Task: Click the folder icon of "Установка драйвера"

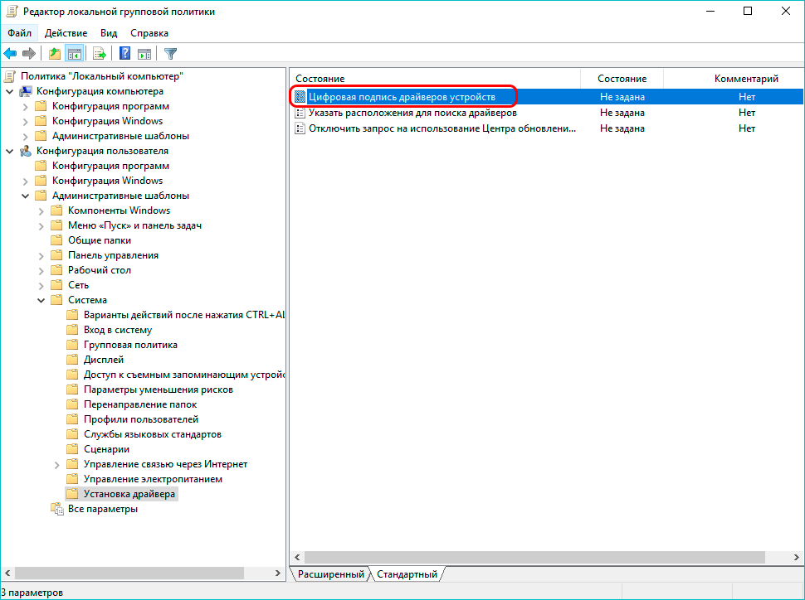Action: 72,494
